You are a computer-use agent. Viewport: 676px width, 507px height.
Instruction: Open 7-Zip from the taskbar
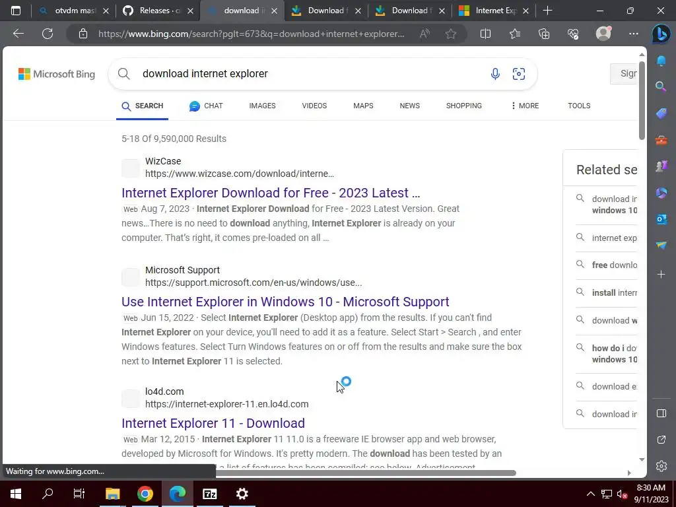click(x=209, y=494)
